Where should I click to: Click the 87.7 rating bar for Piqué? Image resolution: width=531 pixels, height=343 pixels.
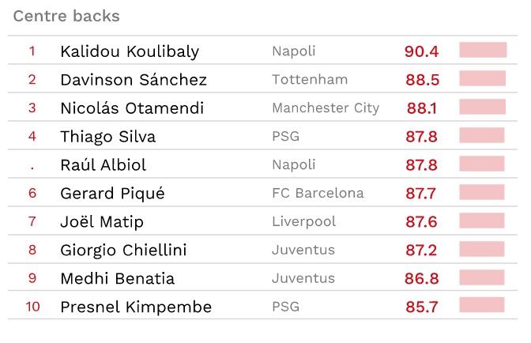coord(482,193)
